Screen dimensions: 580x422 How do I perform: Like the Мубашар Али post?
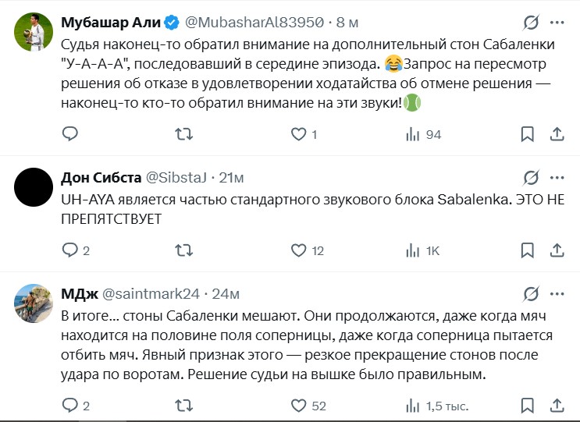point(297,135)
